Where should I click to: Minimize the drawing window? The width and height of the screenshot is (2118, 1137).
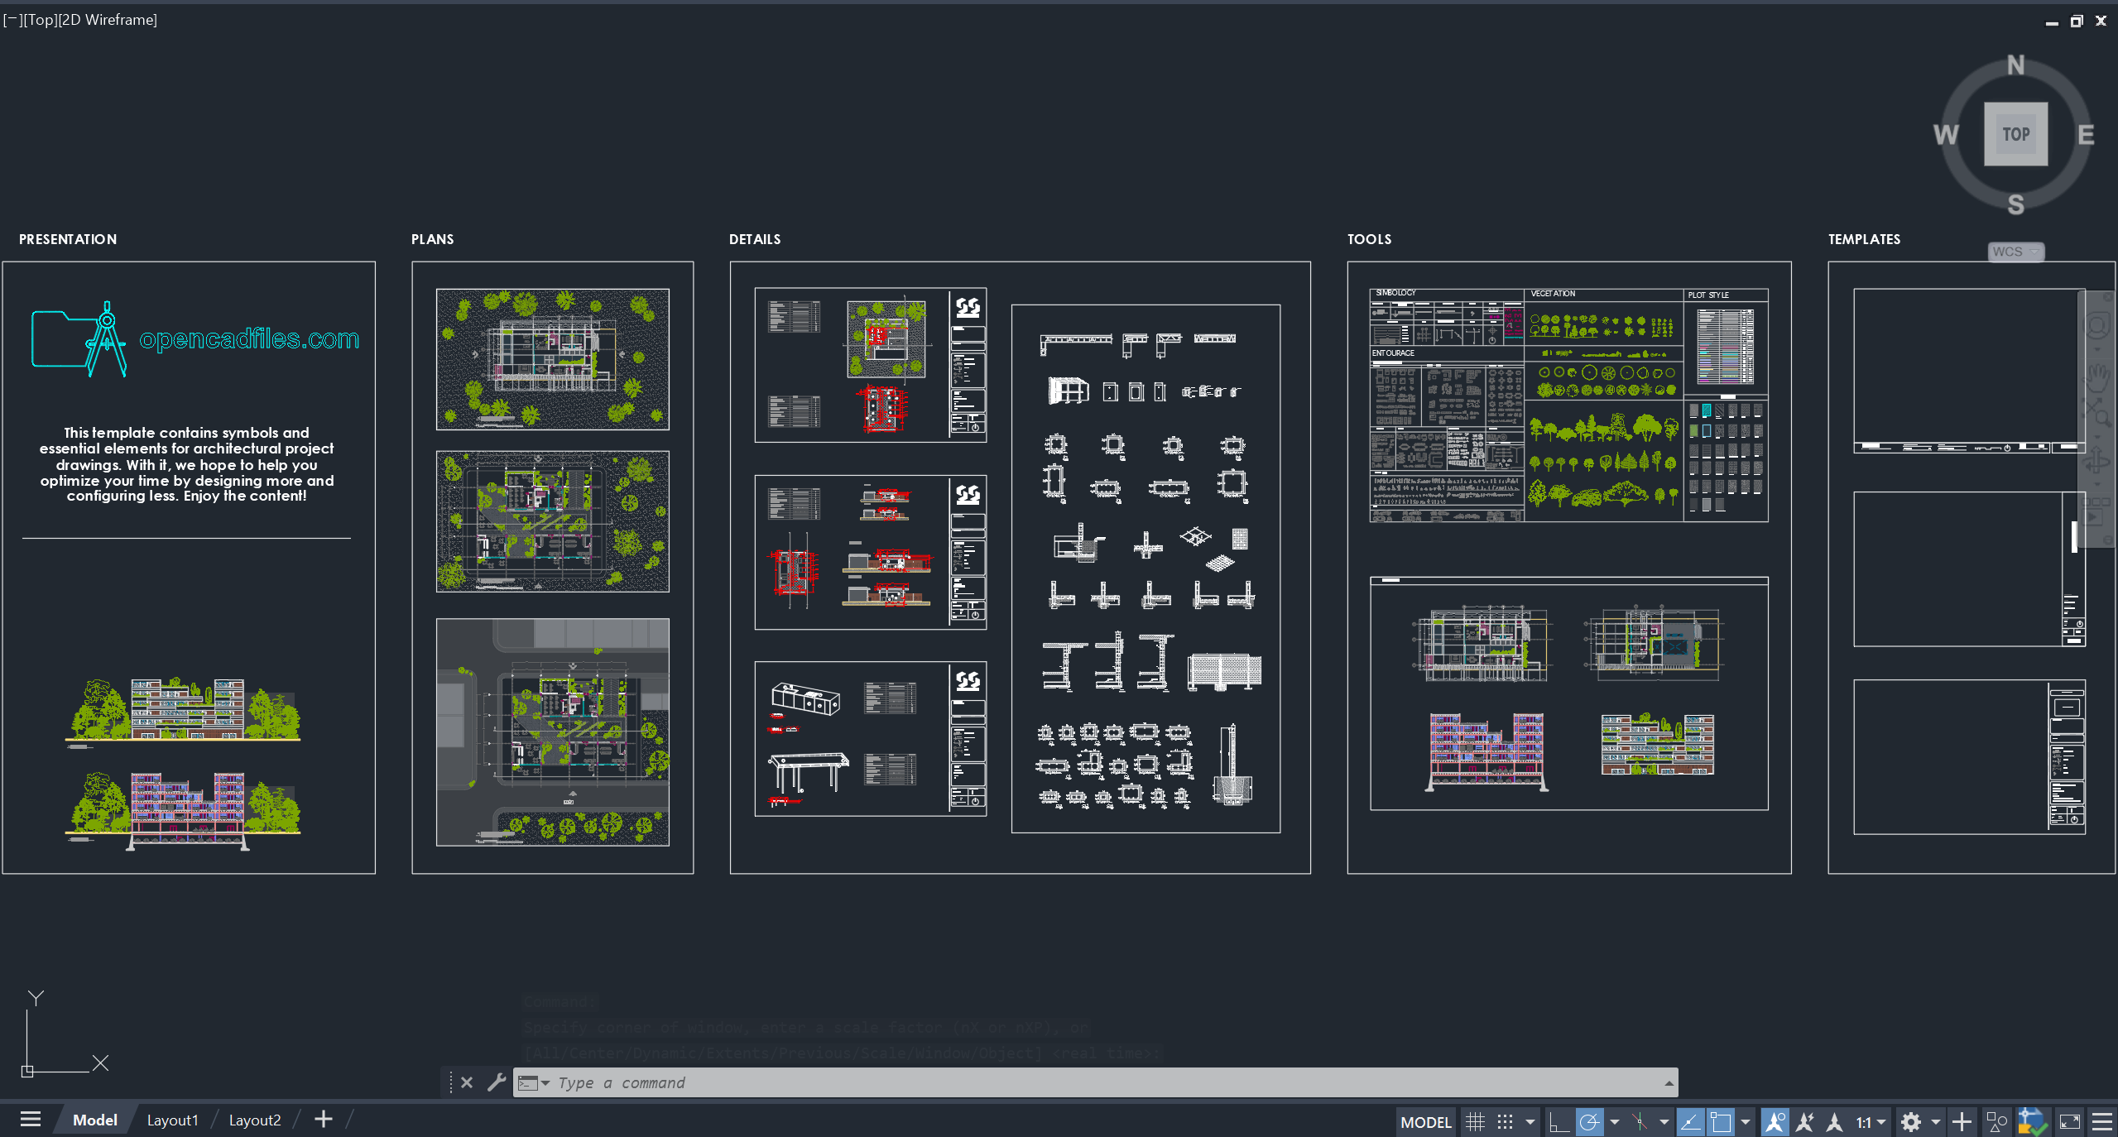[x=2052, y=22]
